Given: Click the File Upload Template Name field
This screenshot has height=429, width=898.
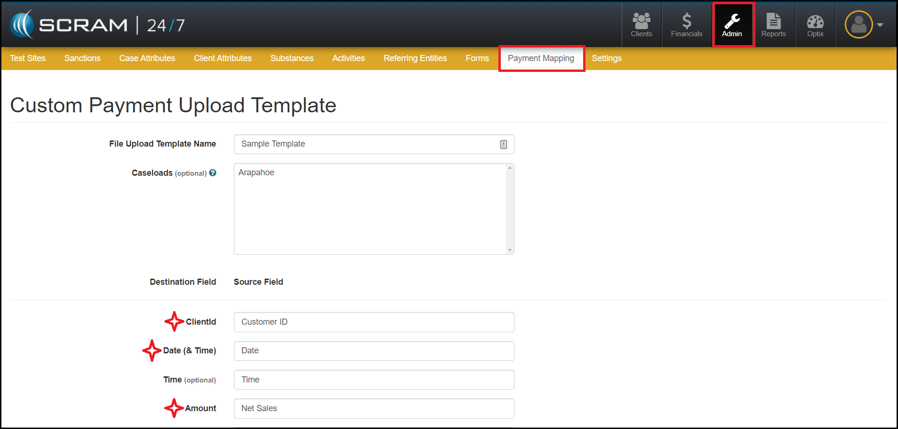Looking at the screenshot, I should 367,144.
